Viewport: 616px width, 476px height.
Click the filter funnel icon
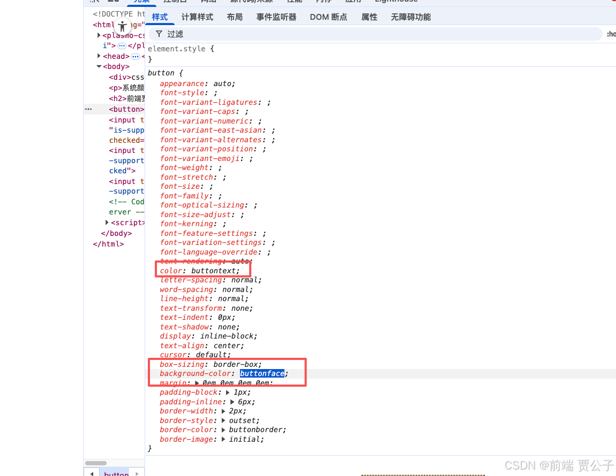[159, 34]
